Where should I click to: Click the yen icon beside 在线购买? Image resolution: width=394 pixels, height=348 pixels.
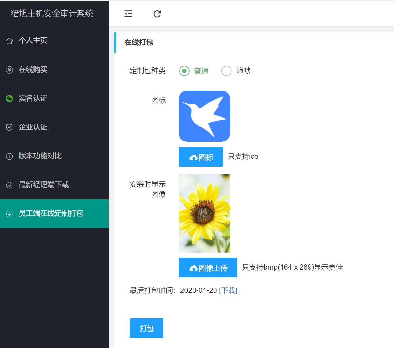click(x=9, y=70)
